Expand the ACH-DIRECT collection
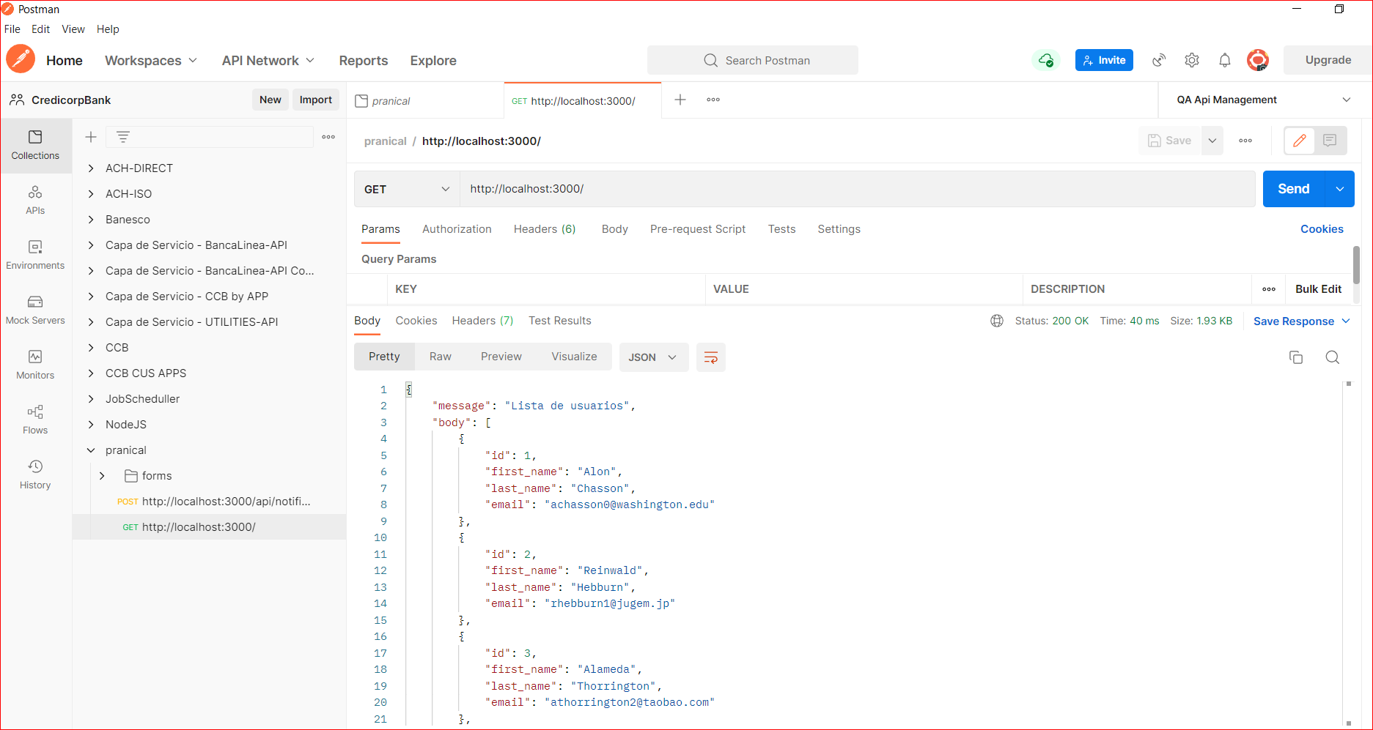Image resolution: width=1373 pixels, height=730 pixels. (91, 168)
